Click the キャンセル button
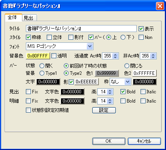The width and height of the screenshot is (166, 150). [144, 141]
